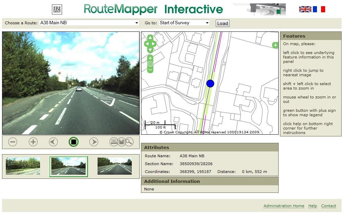Open the Help link

click(313, 206)
